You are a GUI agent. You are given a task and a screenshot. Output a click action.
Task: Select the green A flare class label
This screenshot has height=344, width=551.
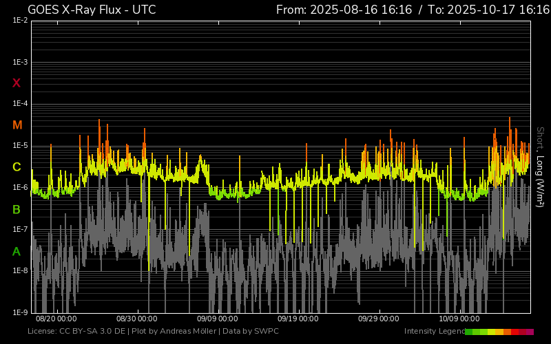pos(17,252)
